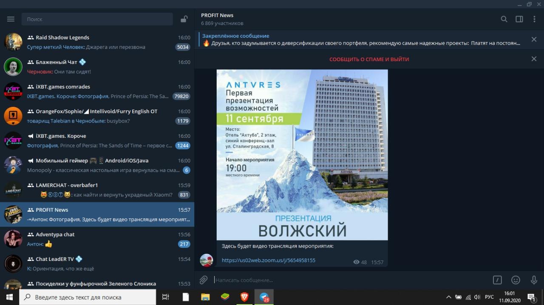Open the ANTVRES presentation photo
544x305 pixels.
click(x=302, y=155)
